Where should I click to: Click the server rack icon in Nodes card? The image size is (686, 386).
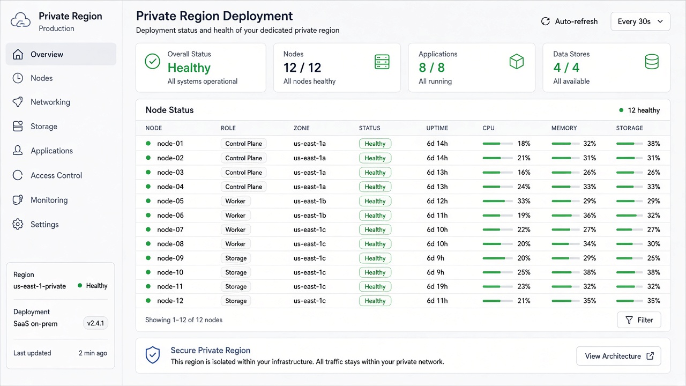click(382, 62)
